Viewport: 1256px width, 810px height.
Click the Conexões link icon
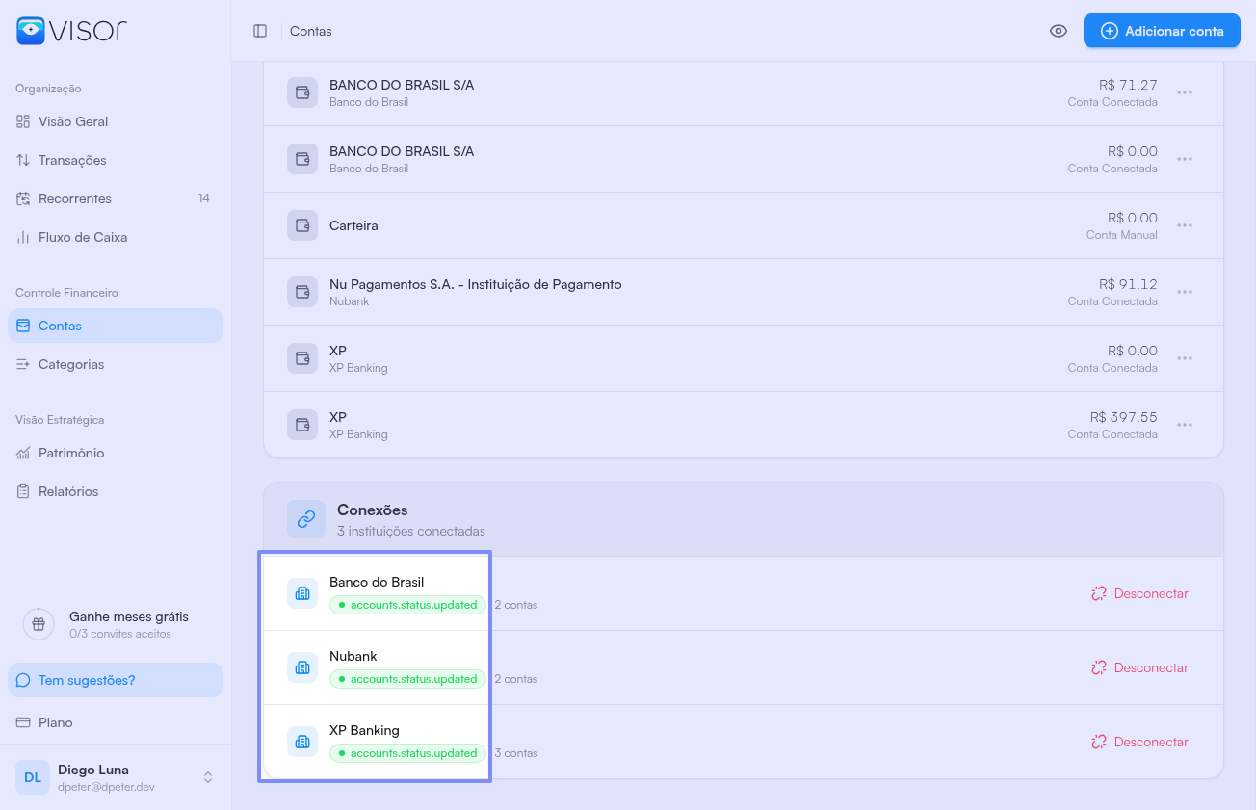306,519
